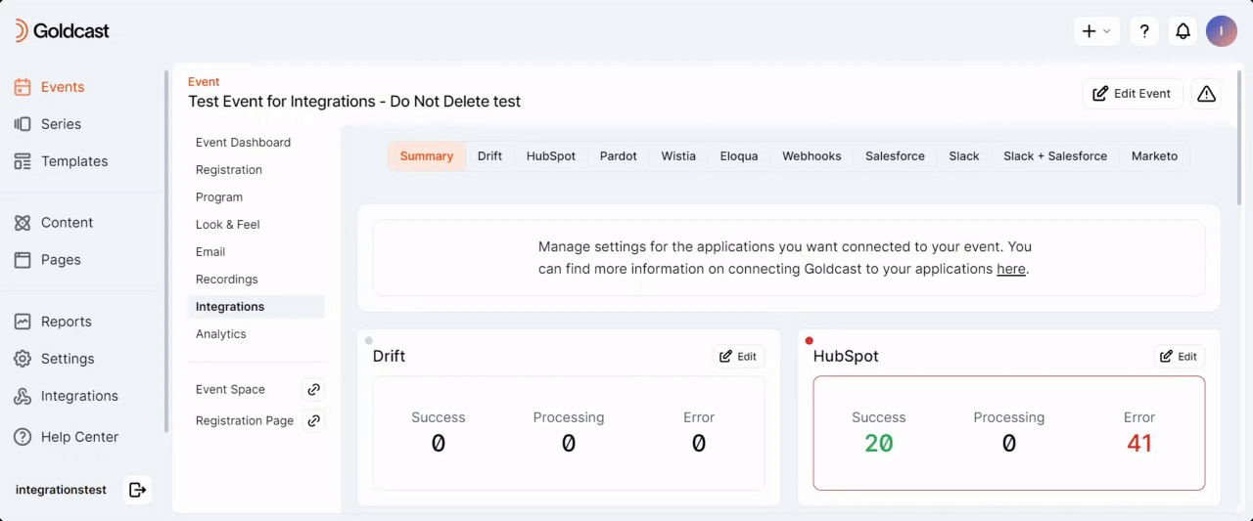Open the notifications bell
The height and width of the screenshot is (521, 1253).
(1183, 31)
